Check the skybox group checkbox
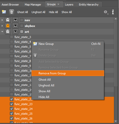 tap(22, 26)
